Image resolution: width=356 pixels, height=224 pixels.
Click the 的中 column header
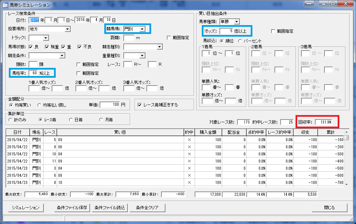(189, 132)
